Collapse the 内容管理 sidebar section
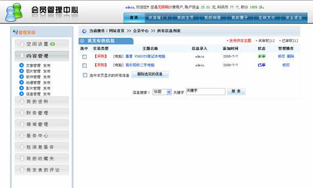Image resolution: width=313 pixels, height=188 pixels. point(42,56)
